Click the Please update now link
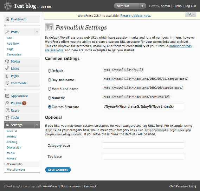This screenshot has width=200, height=191. click(x=135, y=16)
